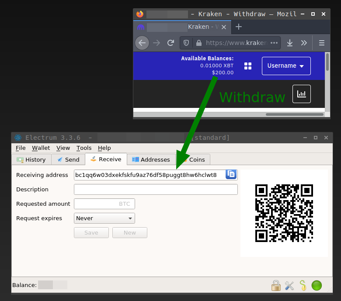Click the Firefox horizontal scrollbar

[295, 114]
